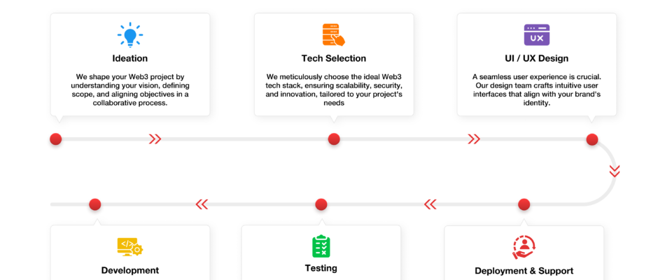Screen dimensions: 658x280
Task: Click the purple UX design icon
Action: 537,35
